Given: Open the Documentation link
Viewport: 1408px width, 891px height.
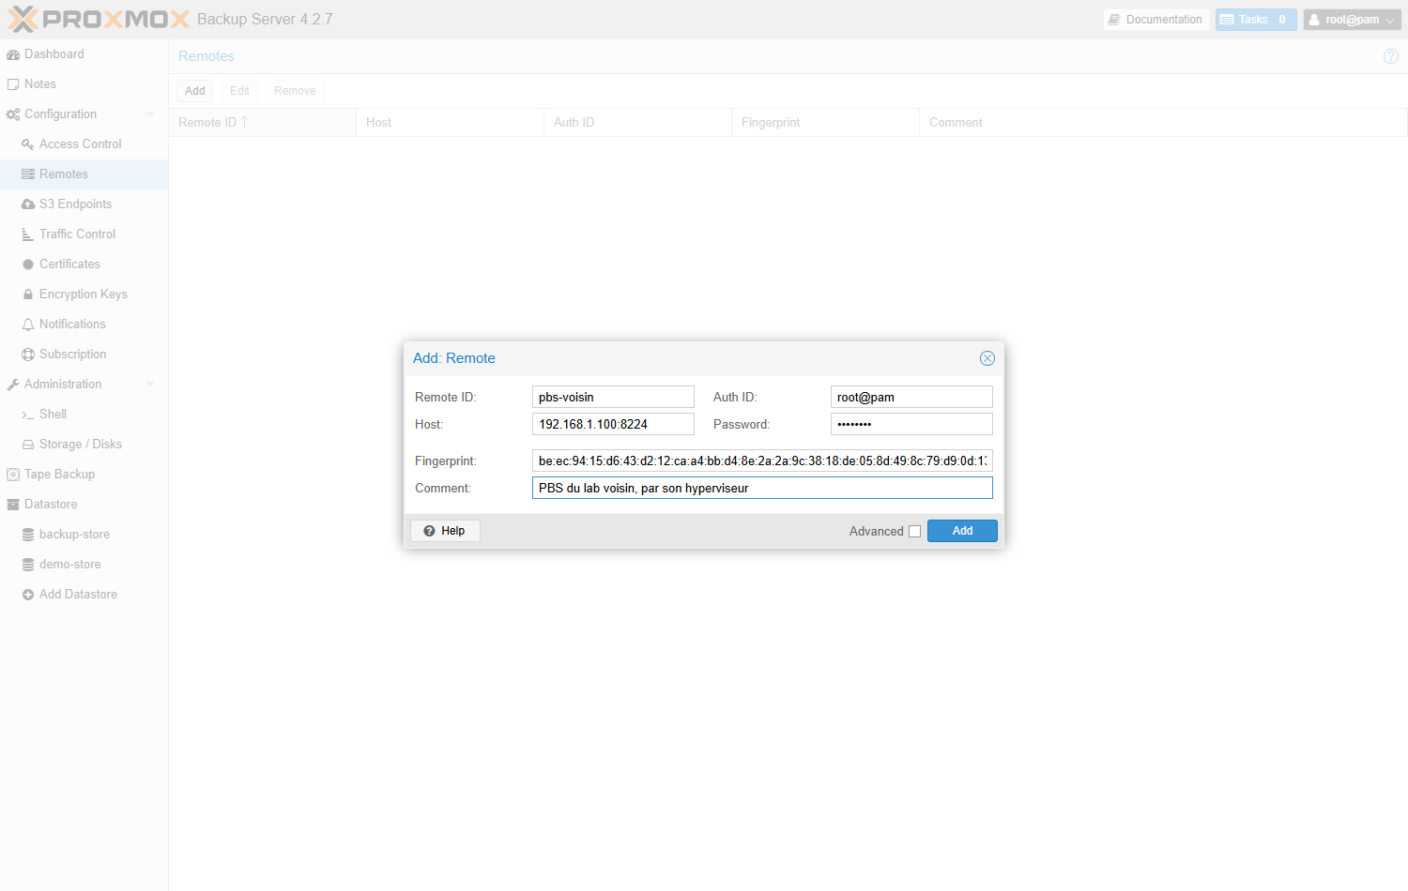Looking at the screenshot, I should click(1156, 20).
